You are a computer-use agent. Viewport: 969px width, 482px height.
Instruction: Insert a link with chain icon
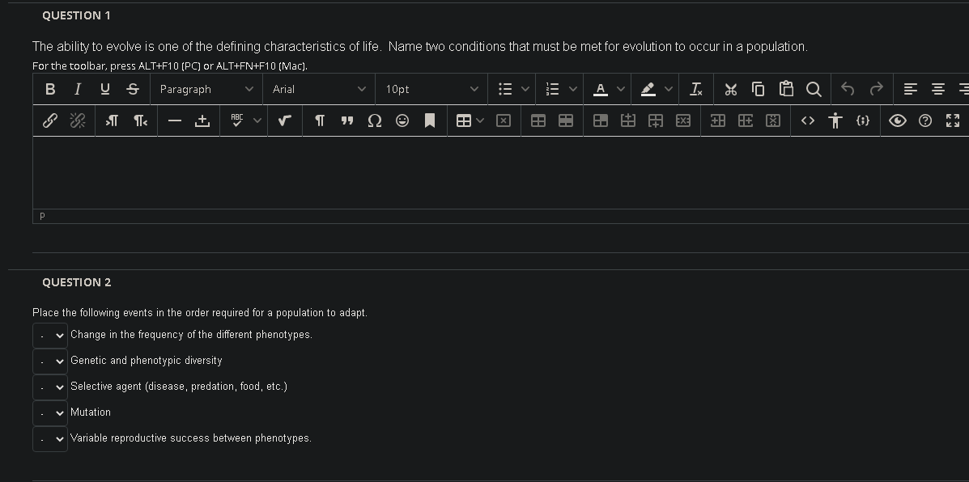50,121
